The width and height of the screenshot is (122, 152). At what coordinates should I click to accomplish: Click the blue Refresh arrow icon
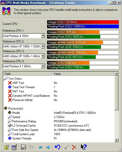[x=57, y=147]
